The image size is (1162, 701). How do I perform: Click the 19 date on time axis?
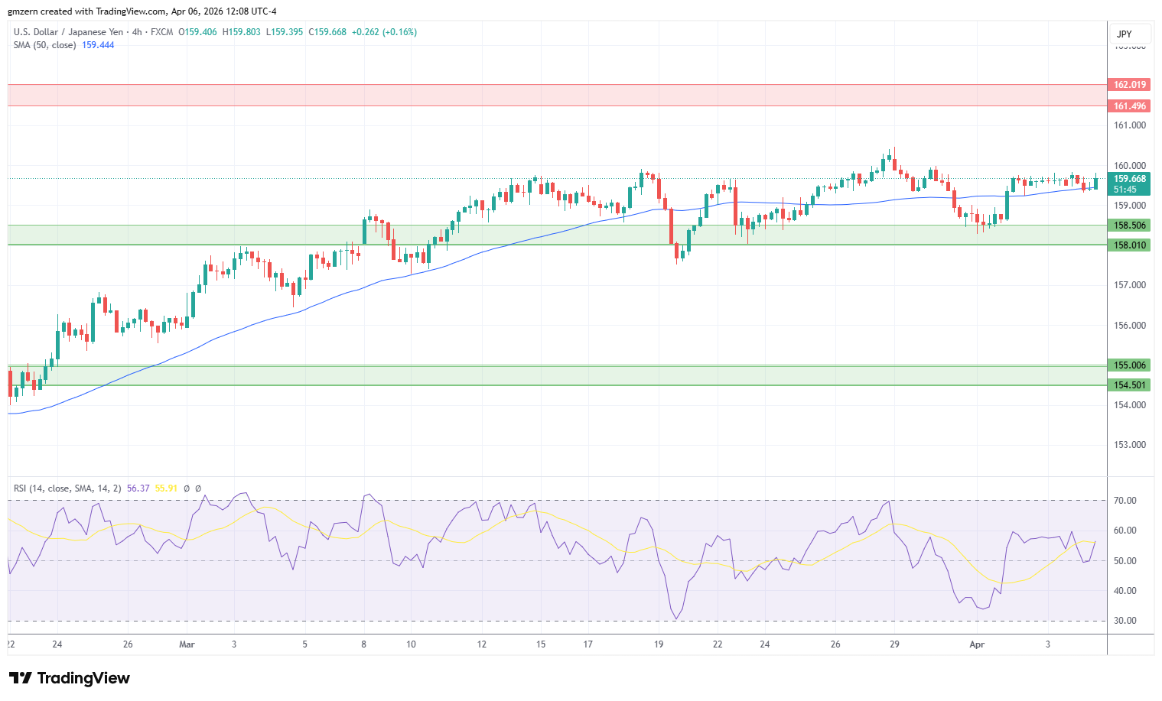(x=659, y=644)
